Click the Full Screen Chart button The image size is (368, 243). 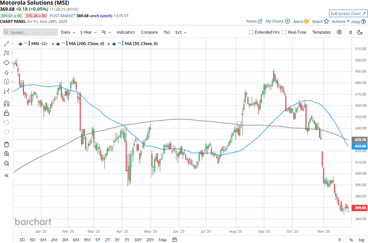tap(348, 14)
